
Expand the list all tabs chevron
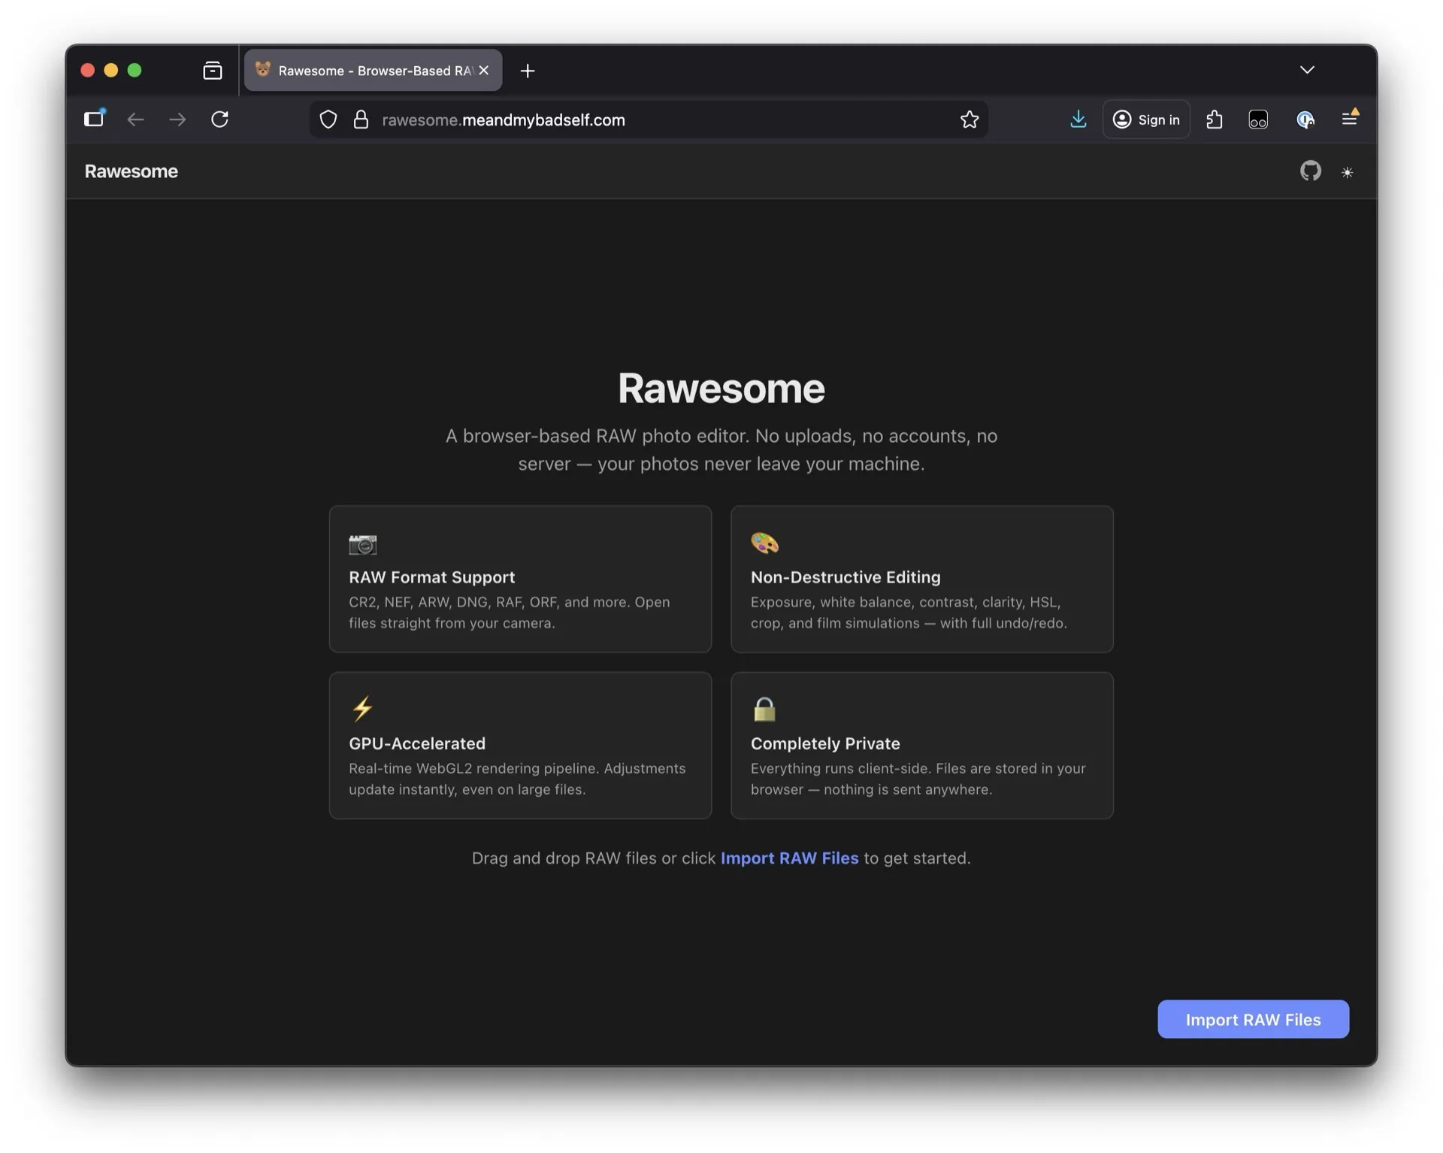pyautogui.click(x=1307, y=70)
